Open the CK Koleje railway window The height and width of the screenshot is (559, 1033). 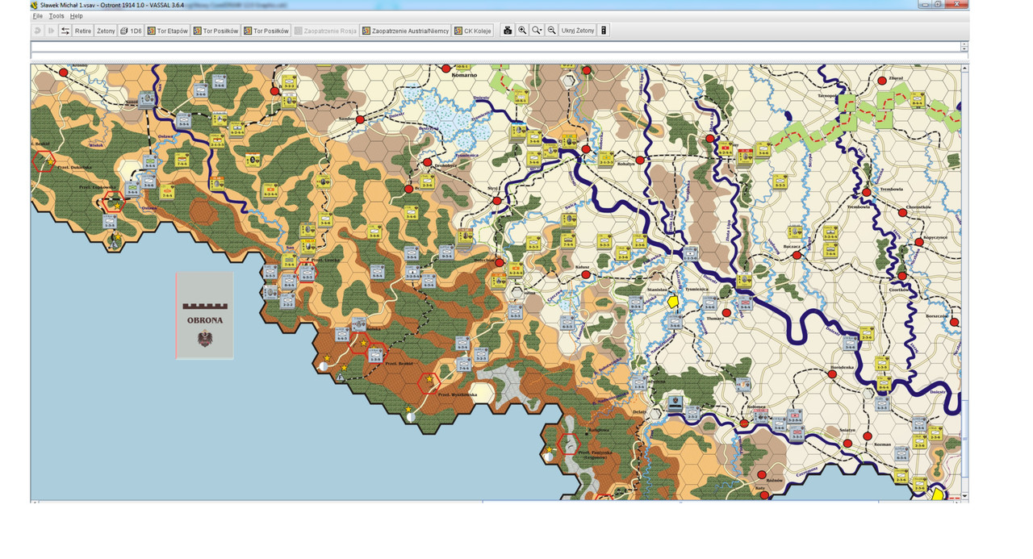(x=473, y=31)
